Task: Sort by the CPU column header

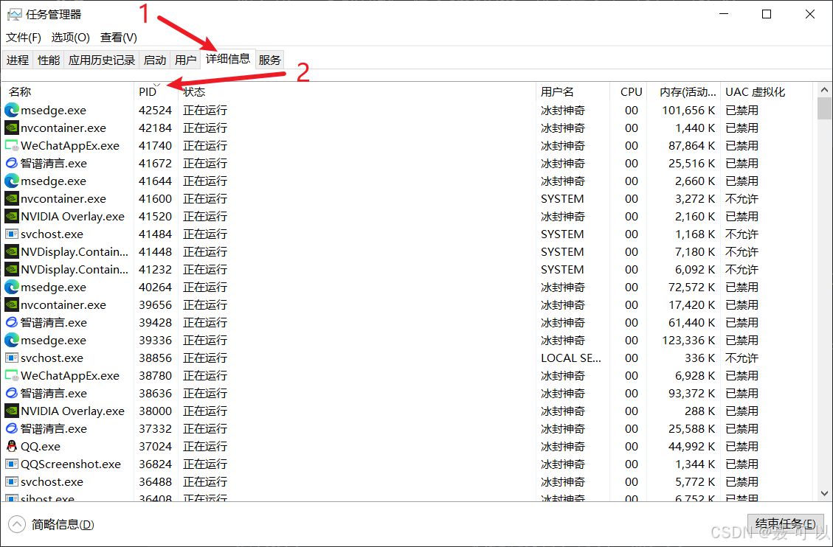Action: click(x=628, y=92)
